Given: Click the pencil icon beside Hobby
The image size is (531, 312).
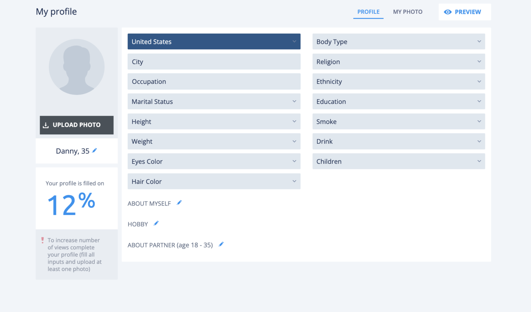Looking at the screenshot, I should [x=156, y=224].
